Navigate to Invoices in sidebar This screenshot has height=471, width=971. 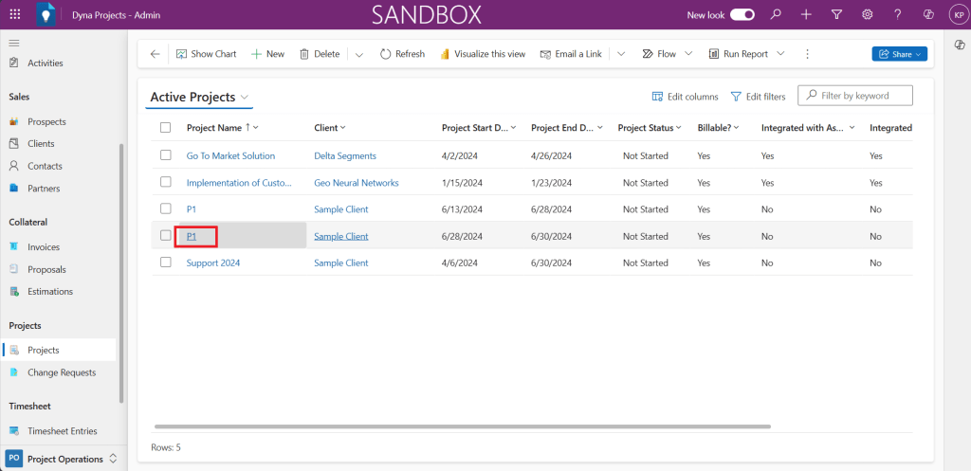tap(44, 246)
